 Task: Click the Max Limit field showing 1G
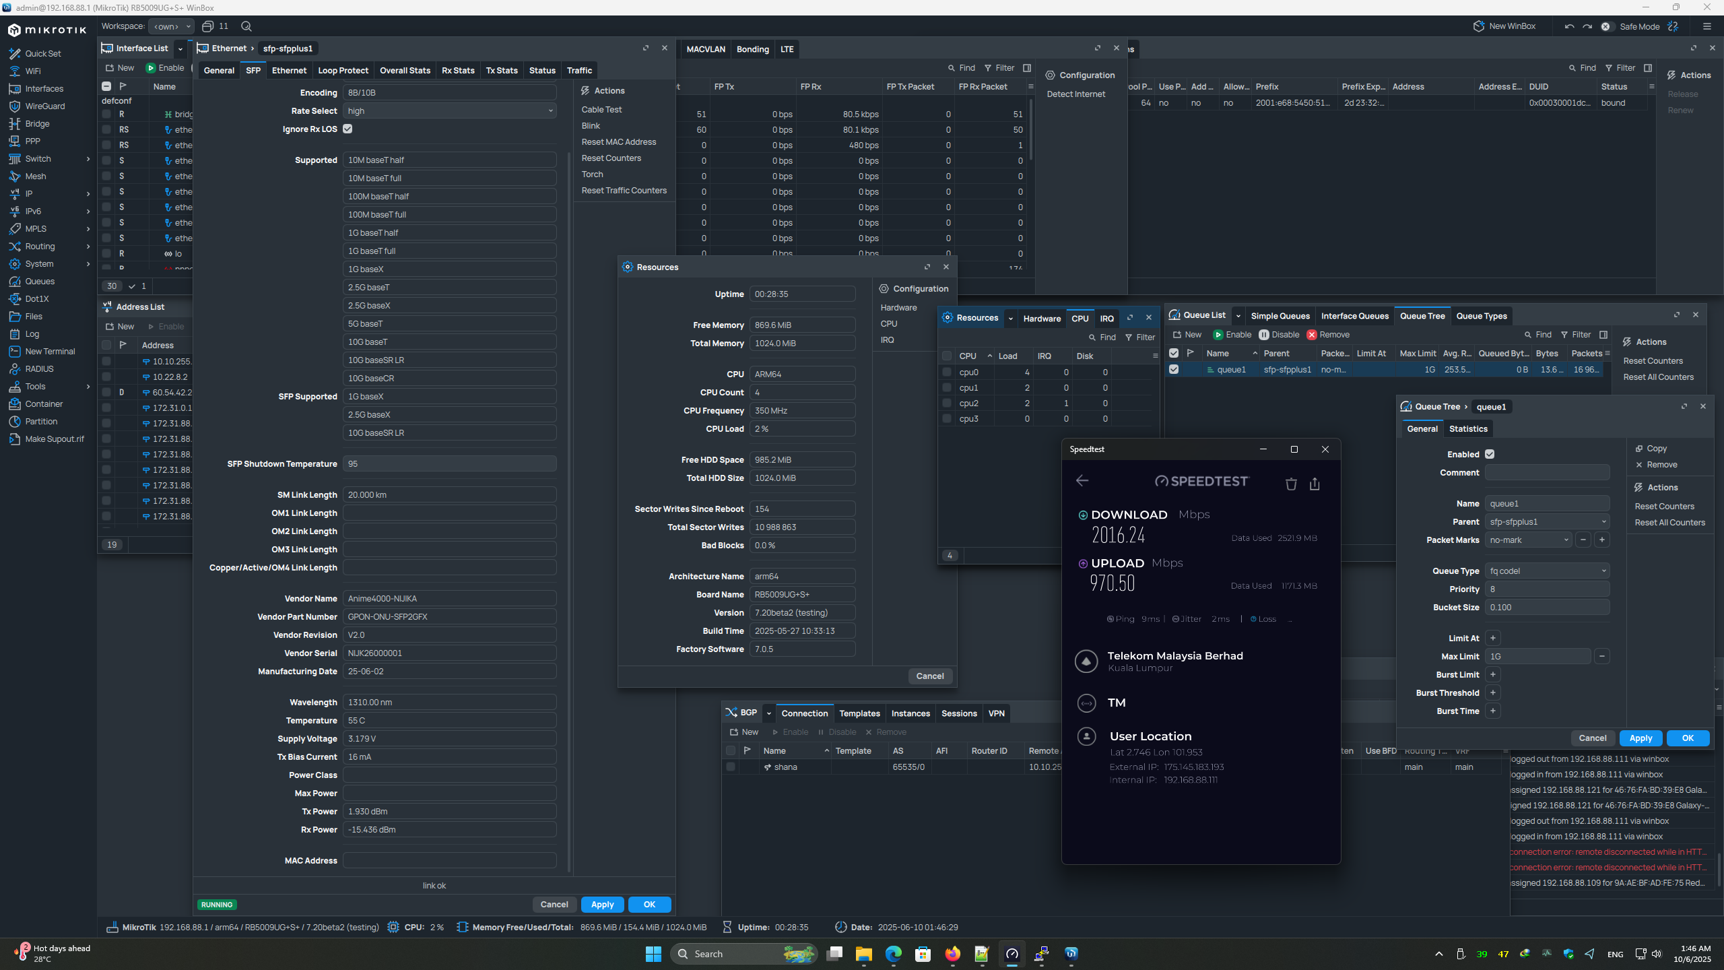[x=1537, y=656]
